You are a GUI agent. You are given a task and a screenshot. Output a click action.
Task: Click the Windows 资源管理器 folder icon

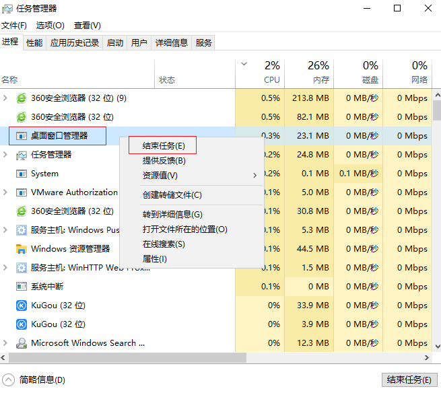click(22, 249)
